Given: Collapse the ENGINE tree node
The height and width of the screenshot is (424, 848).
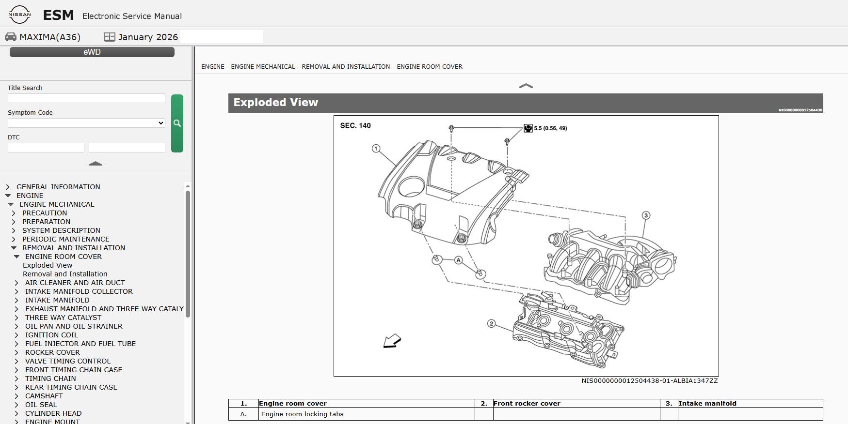Looking at the screenshot, I should click(8, 196).
